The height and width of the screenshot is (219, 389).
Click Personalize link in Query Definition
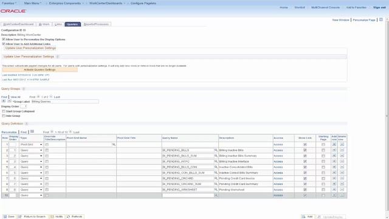(9, 132)
